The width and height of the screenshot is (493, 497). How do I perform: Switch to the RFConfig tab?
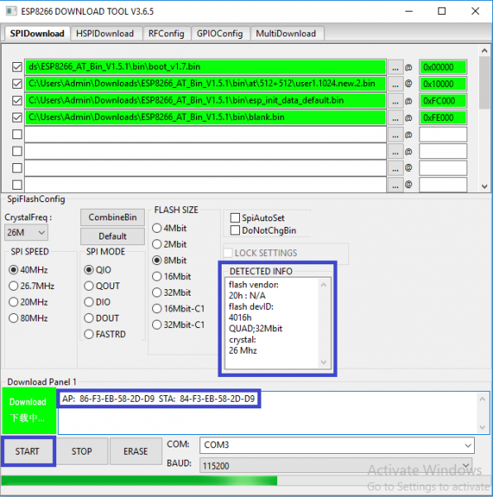tap(166, 34)
